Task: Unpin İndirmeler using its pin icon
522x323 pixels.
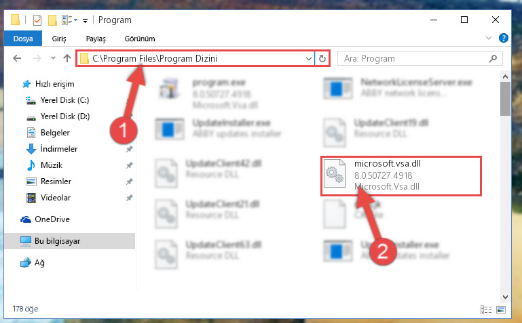Action: 129,149
